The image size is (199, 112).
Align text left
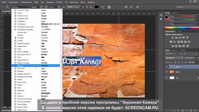point(83,7)
